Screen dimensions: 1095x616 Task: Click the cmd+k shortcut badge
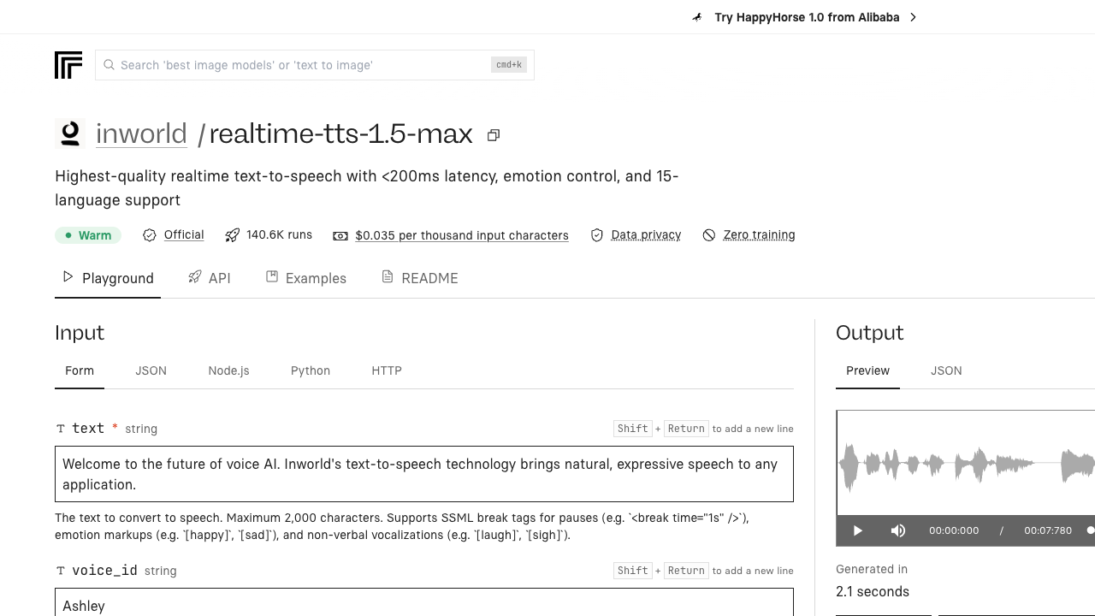pyautogui.click(x=509, y=64)
